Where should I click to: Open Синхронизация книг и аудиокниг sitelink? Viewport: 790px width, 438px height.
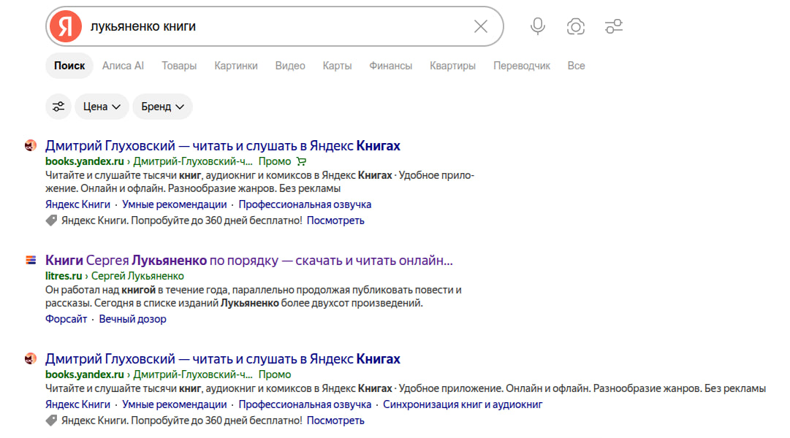(463, 404)
